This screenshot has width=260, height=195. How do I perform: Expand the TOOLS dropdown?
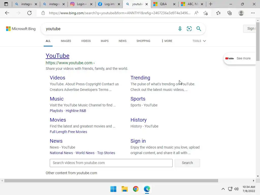[199, 41]
